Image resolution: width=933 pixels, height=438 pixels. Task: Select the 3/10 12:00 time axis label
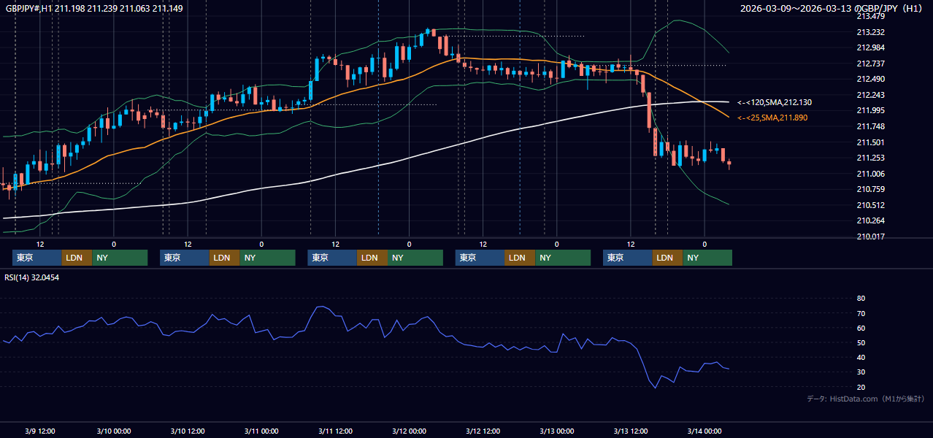188,431
